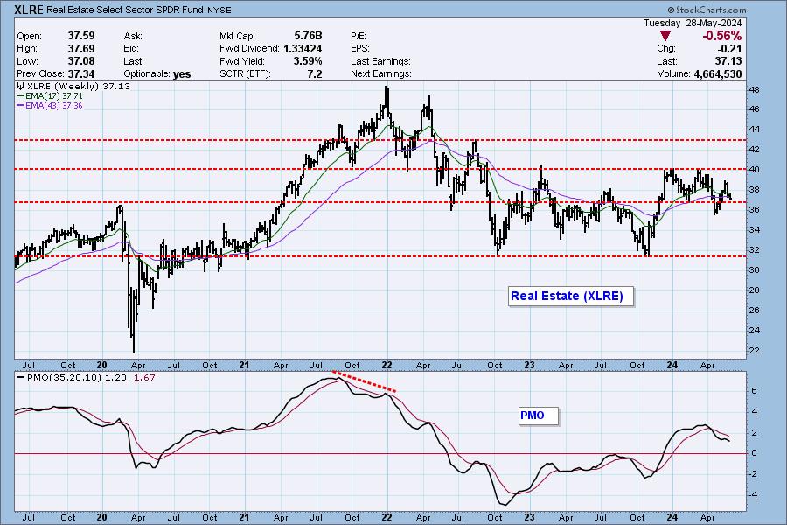Screen dimensions: 787x525
Task: Click year label 24 below the PMO panel
Action: 672,517
